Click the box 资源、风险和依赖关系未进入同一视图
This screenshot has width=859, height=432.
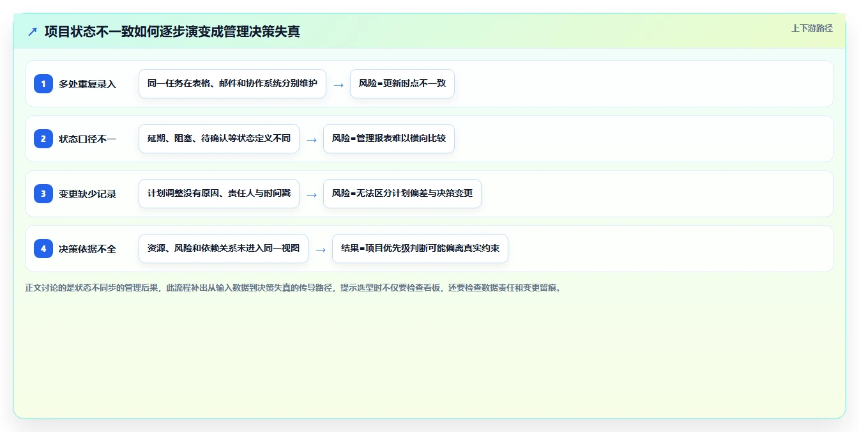click(x=224, y=249)
